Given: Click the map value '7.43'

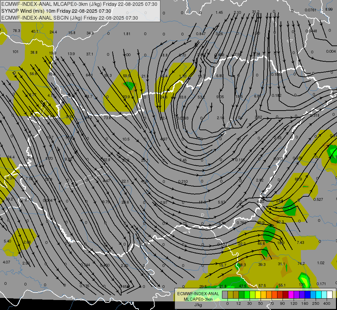Looking at the screenshot, I should (300, 242).
